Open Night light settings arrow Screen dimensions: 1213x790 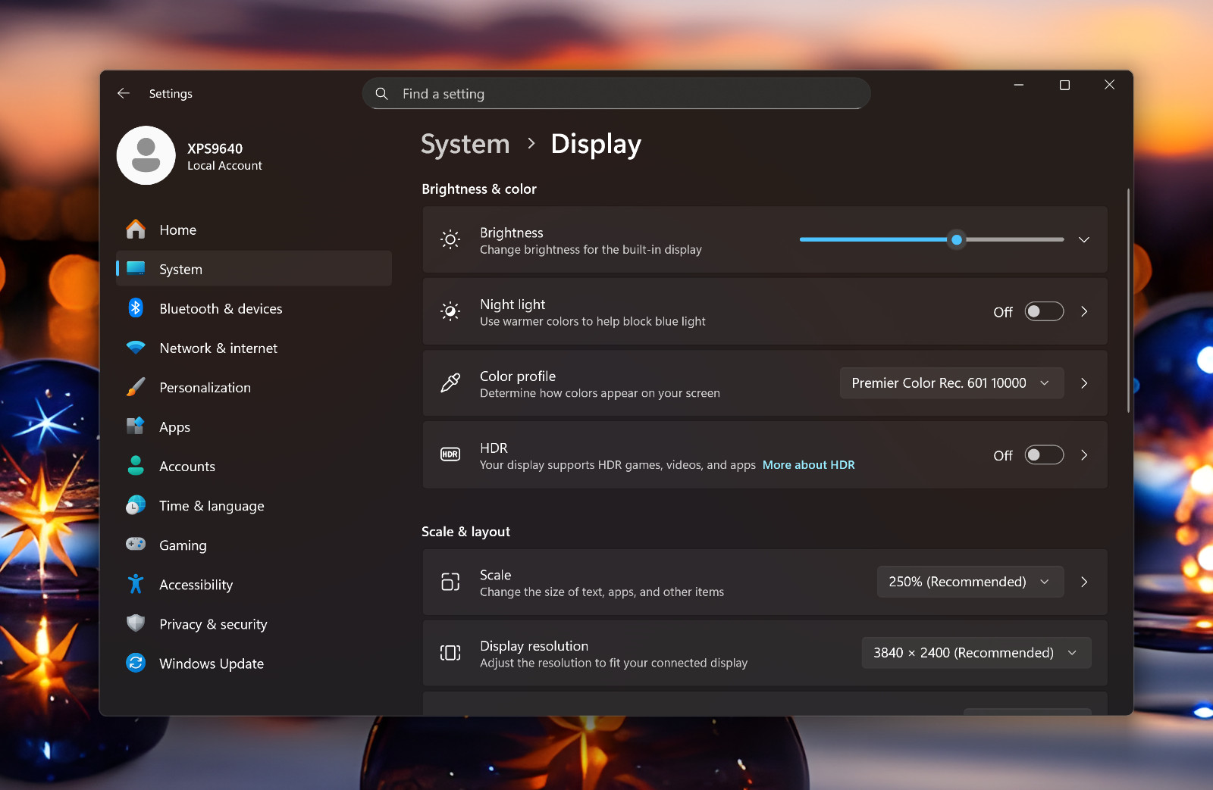pos(1084,311)
